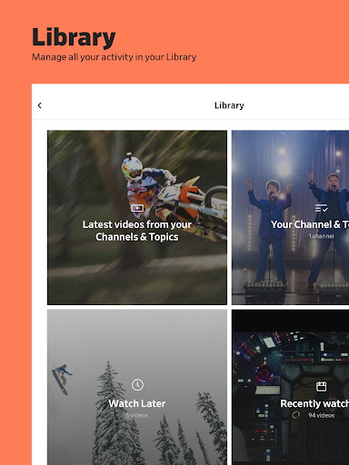Click the Library title in the navigation bar
Viewport: 349px width, 465px height.
point(229,105)
